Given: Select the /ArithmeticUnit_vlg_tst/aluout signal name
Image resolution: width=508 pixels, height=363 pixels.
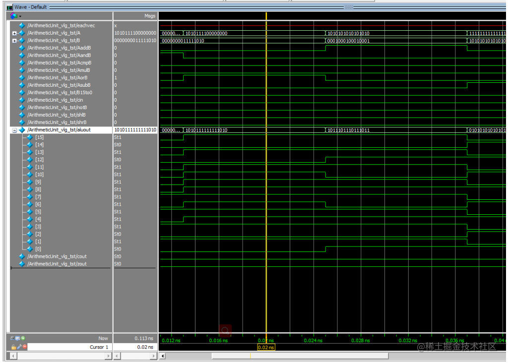Looking at the screenshot, I should (x=59, y=130).
